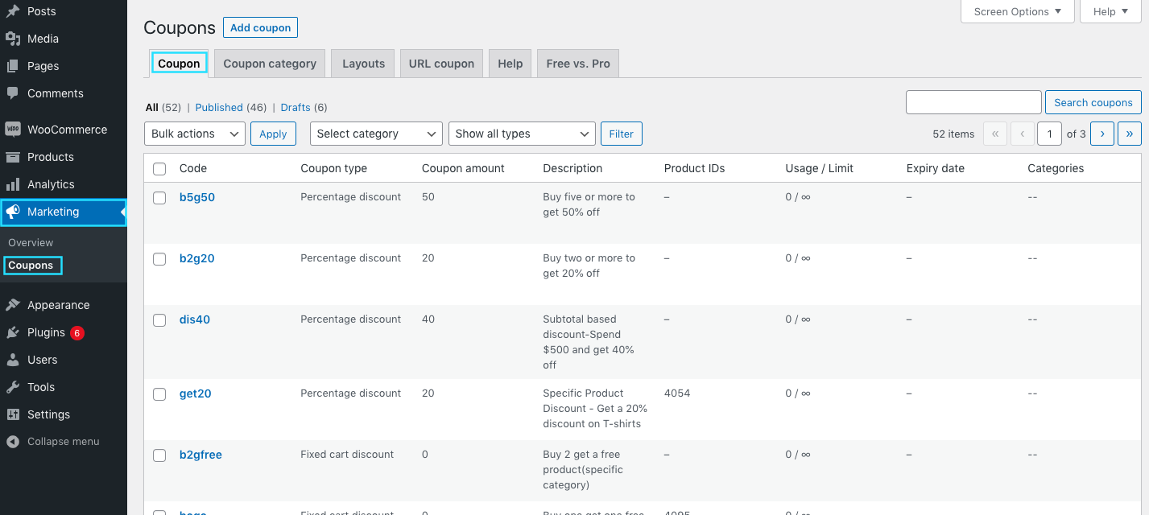Click the Categories column header
Viewport: 1149px width, 515px height.
tap(1056, 168)
